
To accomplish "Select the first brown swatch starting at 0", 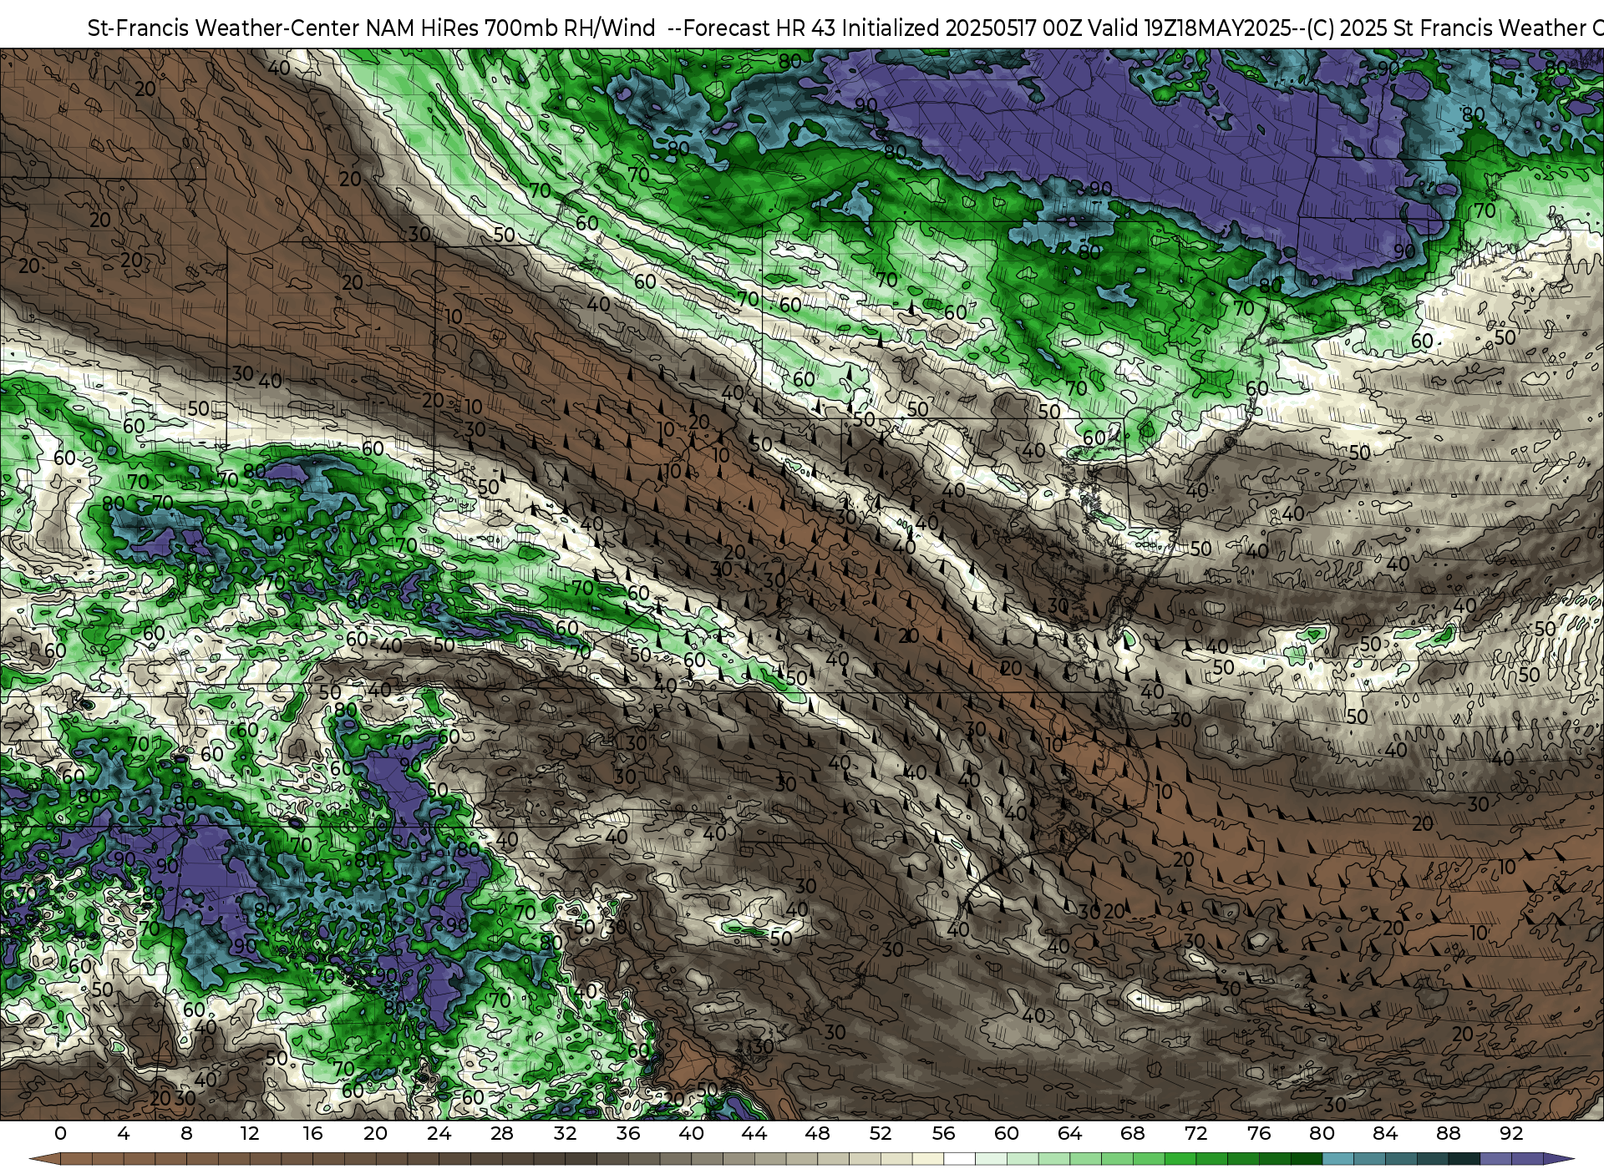I will click(x=76, y=1159).
